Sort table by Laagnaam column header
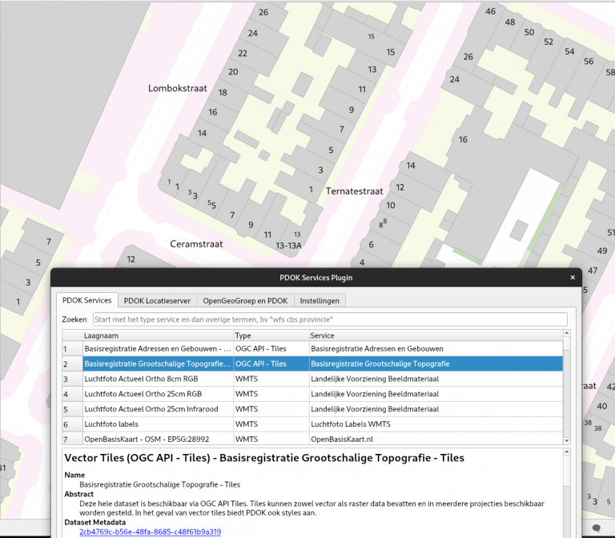Image resolution: width=615 pixels, height=538 pixels. [x=158, y=335]
